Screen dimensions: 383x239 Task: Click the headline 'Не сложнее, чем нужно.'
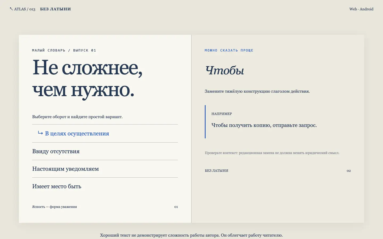(x=88, y=79)
